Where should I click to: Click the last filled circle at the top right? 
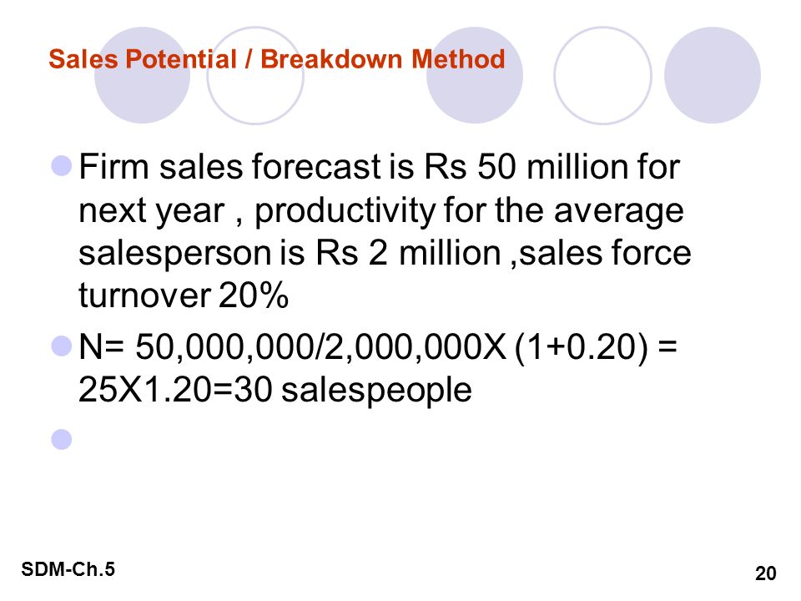(713, 75)
